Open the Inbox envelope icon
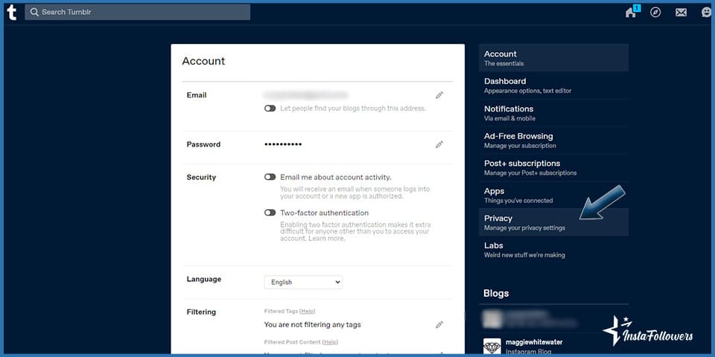 tap(681, 13)
